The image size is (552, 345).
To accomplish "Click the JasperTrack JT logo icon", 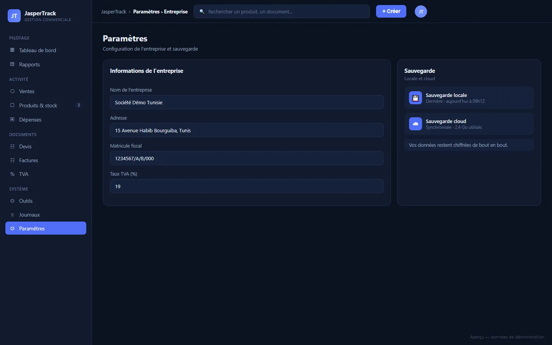I will 14,16.
